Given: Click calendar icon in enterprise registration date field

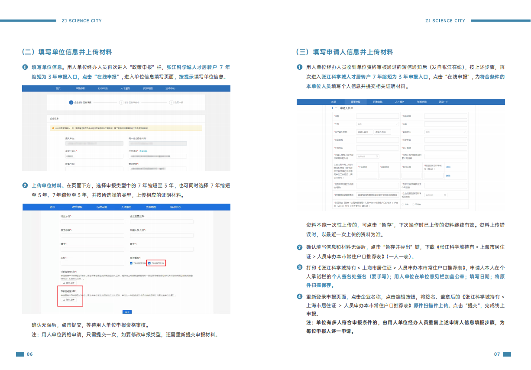Looking at the screenshot, I should click(445, 195).
